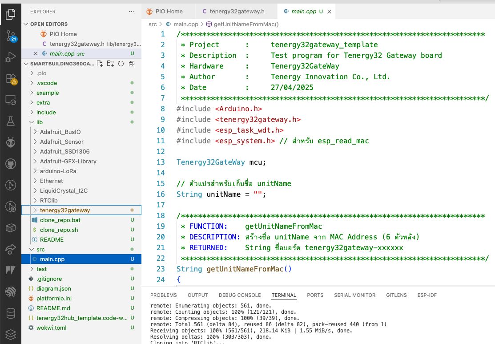Click main.cpp in breadcrumb path

click(182, 24)
